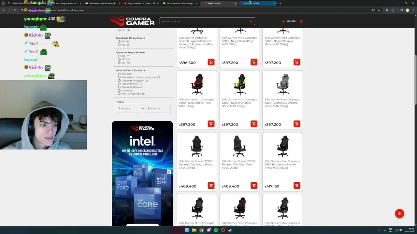This screenshot has width=417, height=234.
Task: Add Nitro Concepts S300 Negro/Azul to cart
Action: 254,62
